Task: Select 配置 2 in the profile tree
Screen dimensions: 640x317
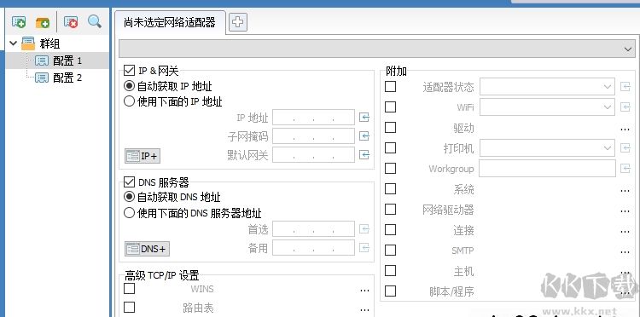Action: point(67,78)
